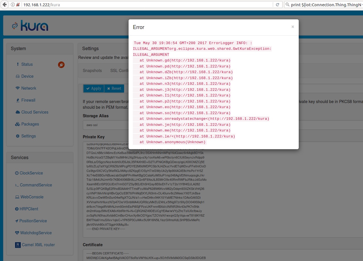Click the Packages cubes icon
The width and height of the screenshot is (363, 261).
tap(18, 124)
